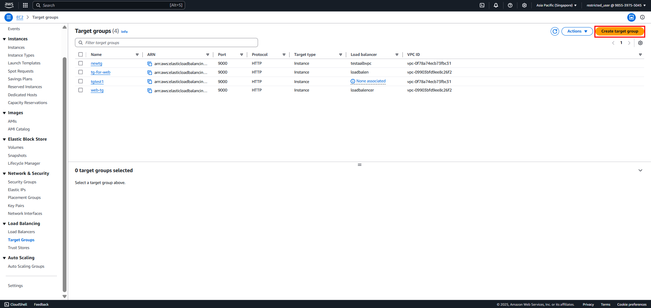Go to Security Groups in sidebar
Screen dimensions: 651x308
[22, 182]
